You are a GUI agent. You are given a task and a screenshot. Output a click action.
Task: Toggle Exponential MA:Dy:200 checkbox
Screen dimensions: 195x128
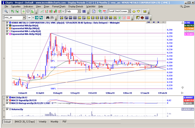[7, 28]
